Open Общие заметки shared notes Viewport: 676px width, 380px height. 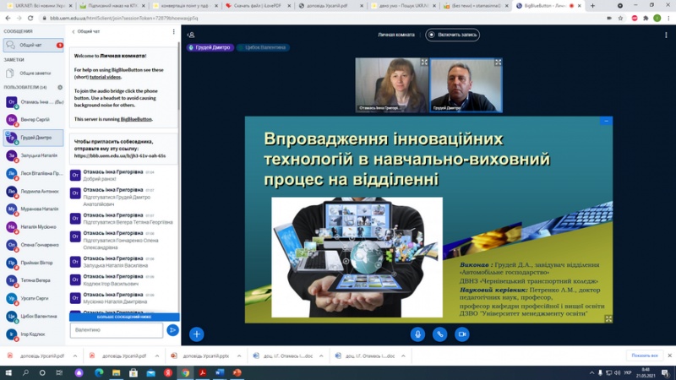pos(33,73)
